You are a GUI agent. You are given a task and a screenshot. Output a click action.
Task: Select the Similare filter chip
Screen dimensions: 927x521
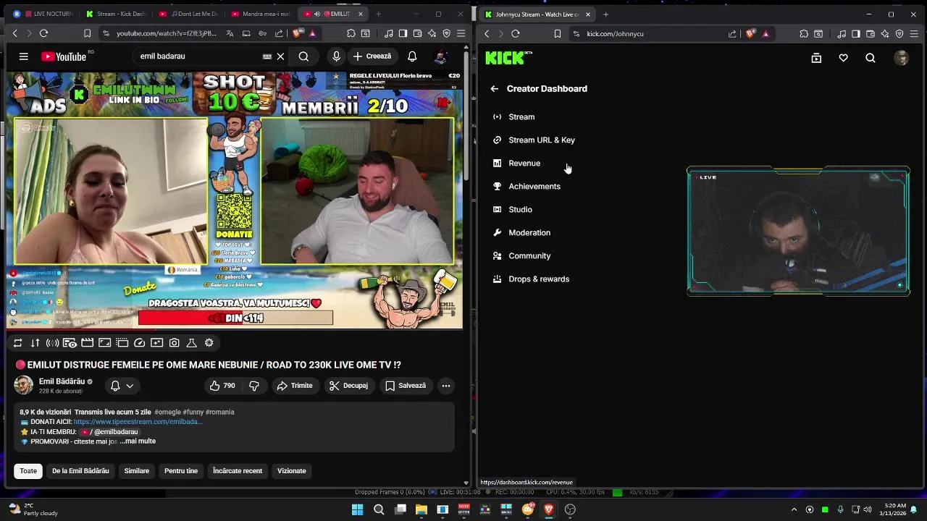[137, 471]
